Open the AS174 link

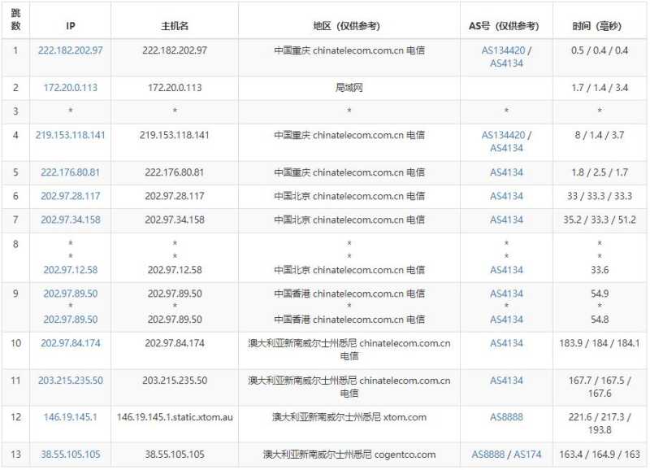click(x=527, y=455)
